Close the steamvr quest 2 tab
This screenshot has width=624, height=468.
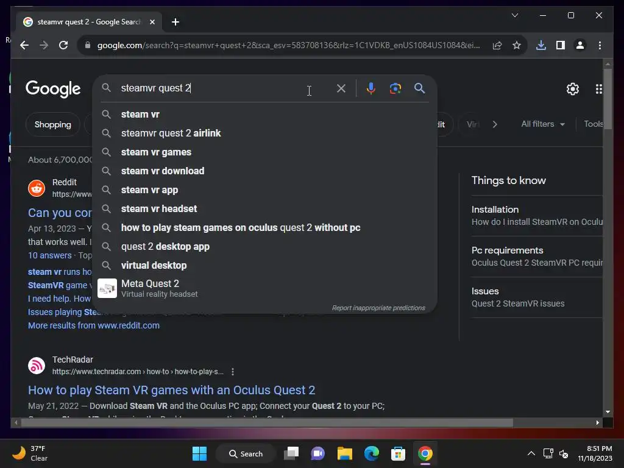coord(152,22)
